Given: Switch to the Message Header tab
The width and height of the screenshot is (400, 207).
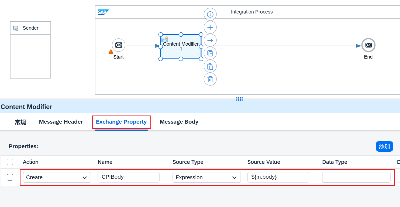Looking at the screenshot, I should pos(61,122).
